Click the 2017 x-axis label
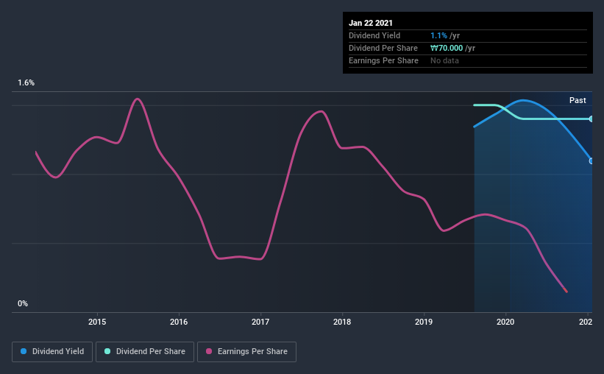This screenshot has width=604, height=374. [x=260, y=322]
